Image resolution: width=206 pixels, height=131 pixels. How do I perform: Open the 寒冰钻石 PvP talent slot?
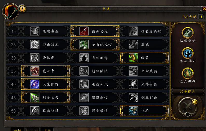click(x=188, y=53)
